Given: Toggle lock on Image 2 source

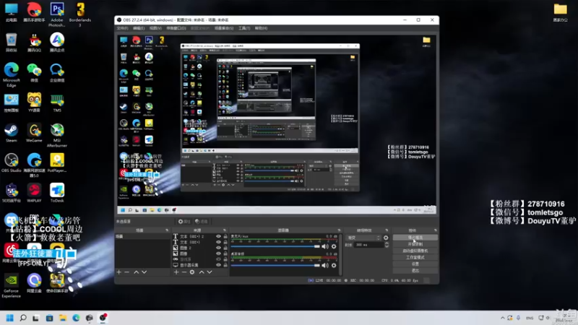Looking at the screenshot, I should point(225,248).
